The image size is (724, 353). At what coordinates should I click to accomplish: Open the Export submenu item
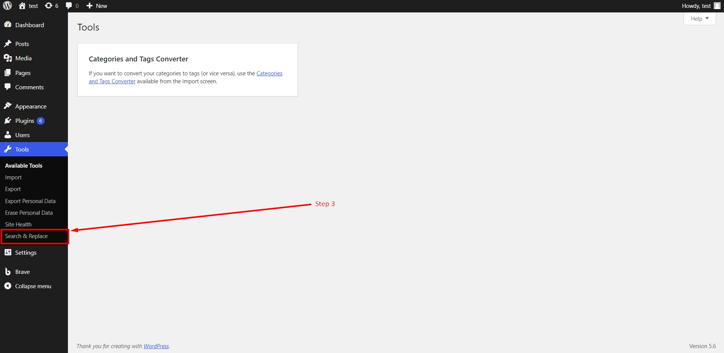[13, 189]
